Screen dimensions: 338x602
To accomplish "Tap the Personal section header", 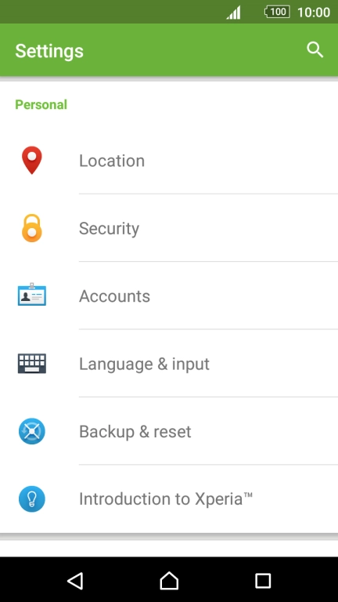I will (41, 104).
